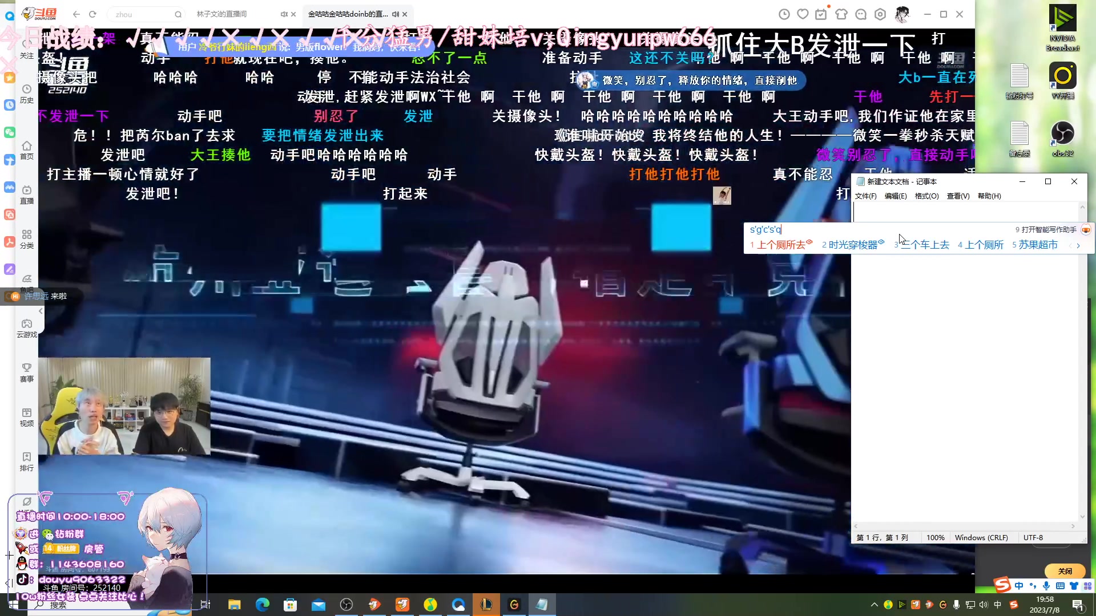
Task: Open 历史 (history) in the Douyu sidebar
Action: coord(26,94)
